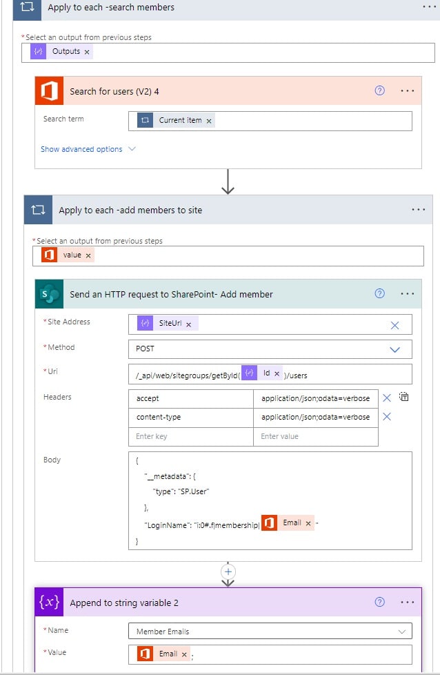The height and width of the screenshot is (675, 440).
Task: Open ellipsis menu for Append to string variable 2
Action: (408, 603)
